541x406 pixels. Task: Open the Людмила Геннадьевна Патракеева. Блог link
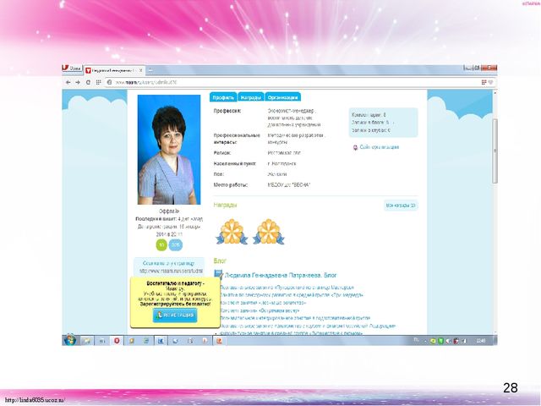point(281,275)
